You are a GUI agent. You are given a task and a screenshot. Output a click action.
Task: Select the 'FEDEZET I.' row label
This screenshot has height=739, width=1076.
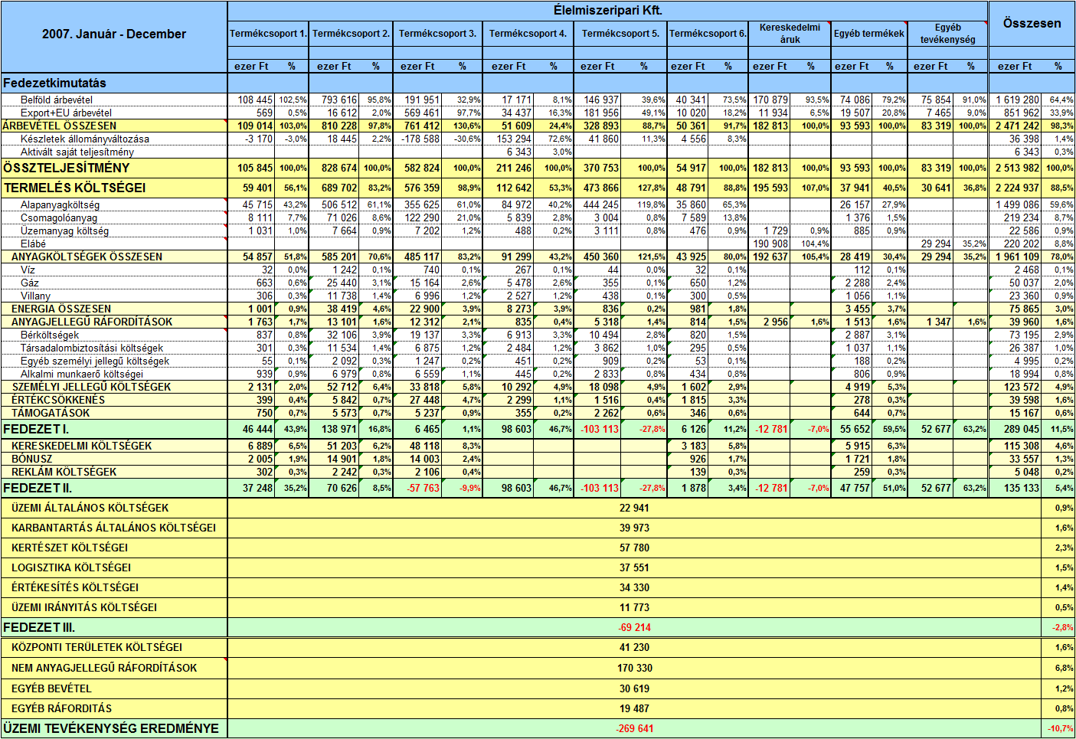pos(36,429)
